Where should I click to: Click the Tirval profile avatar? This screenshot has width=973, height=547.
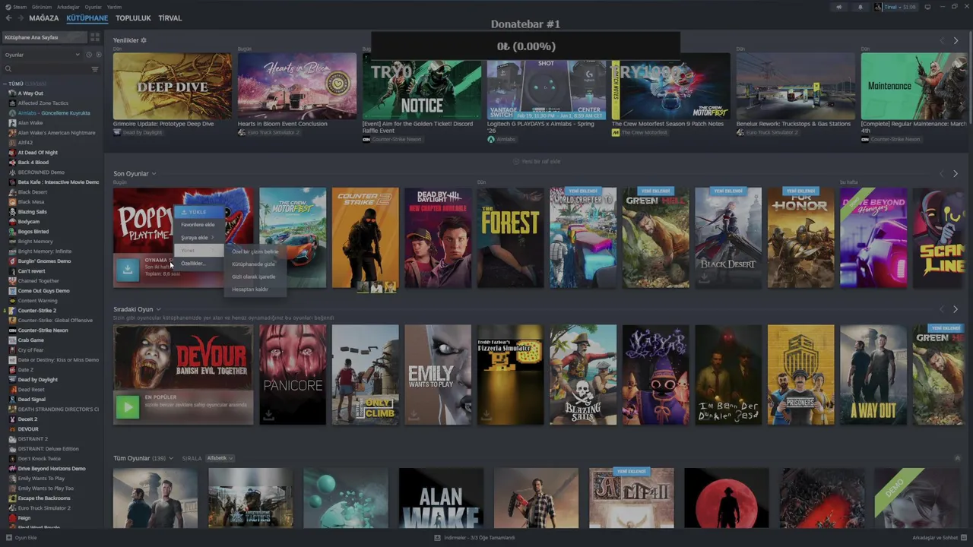878,7
